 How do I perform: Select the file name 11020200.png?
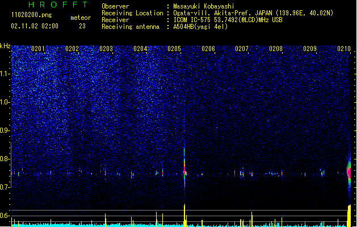[32, 15]
